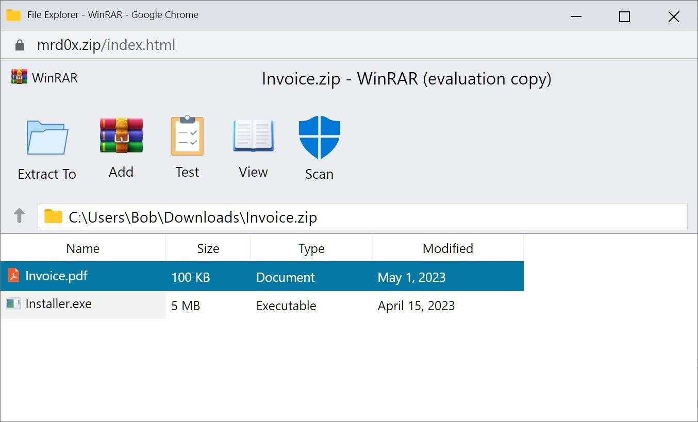This screenshot has width=698, height=422.
Task: Click the folder icon in the path bar
Action: [53, 216]
